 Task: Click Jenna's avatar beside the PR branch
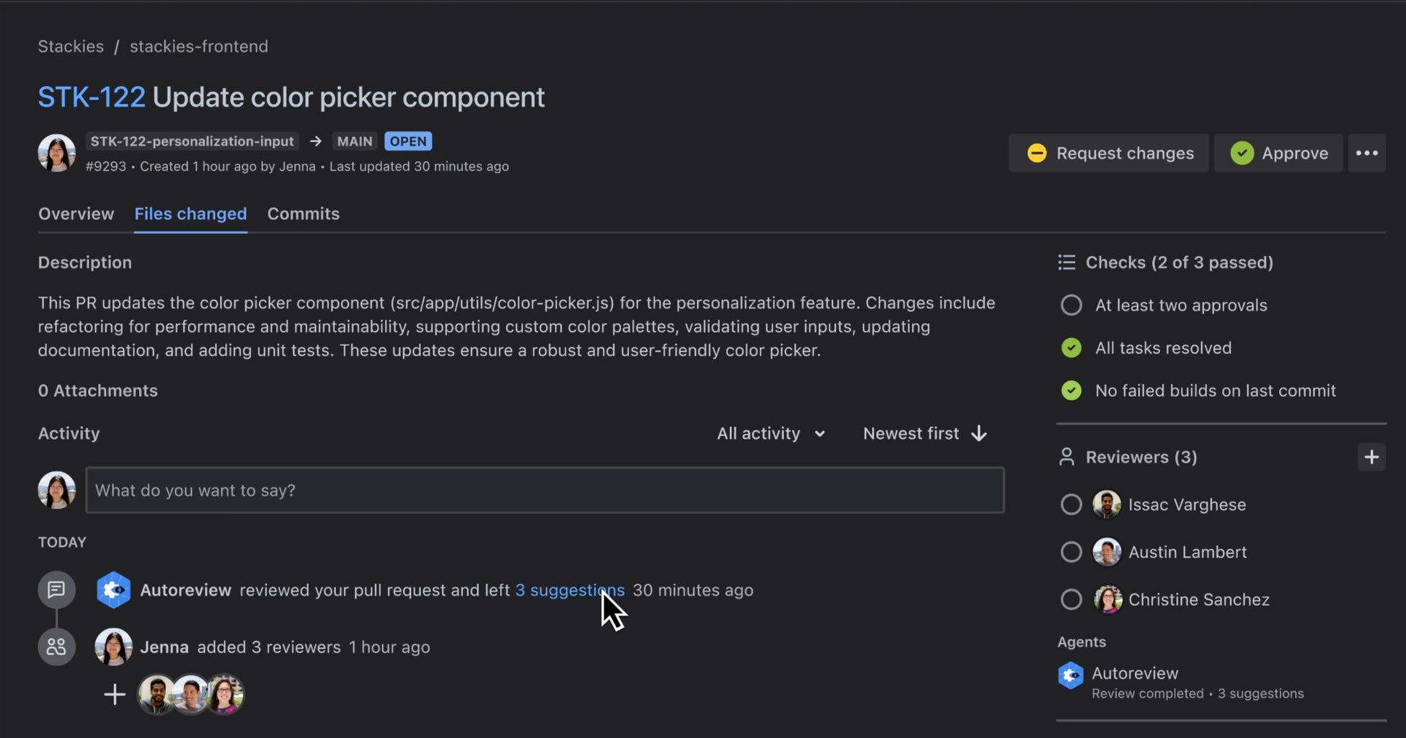pyautogui.click(x=57, y=153)
